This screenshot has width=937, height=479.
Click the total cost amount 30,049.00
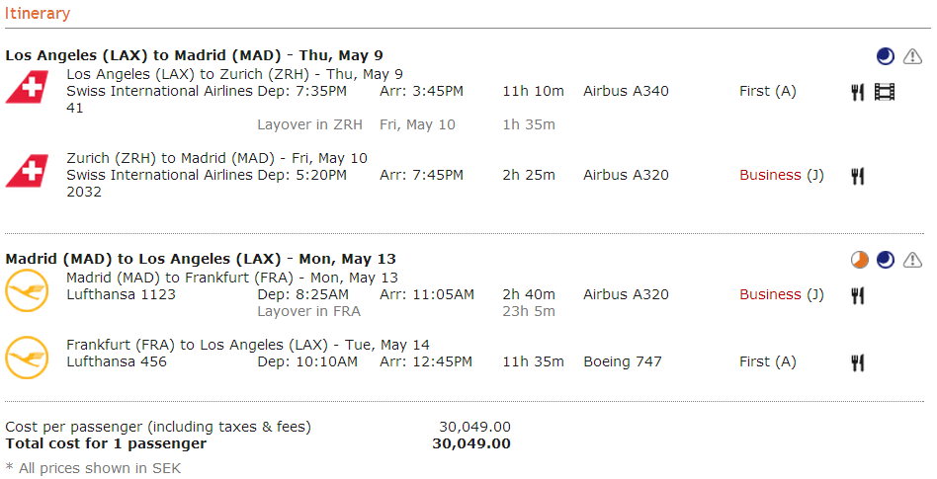click(471, 443)
